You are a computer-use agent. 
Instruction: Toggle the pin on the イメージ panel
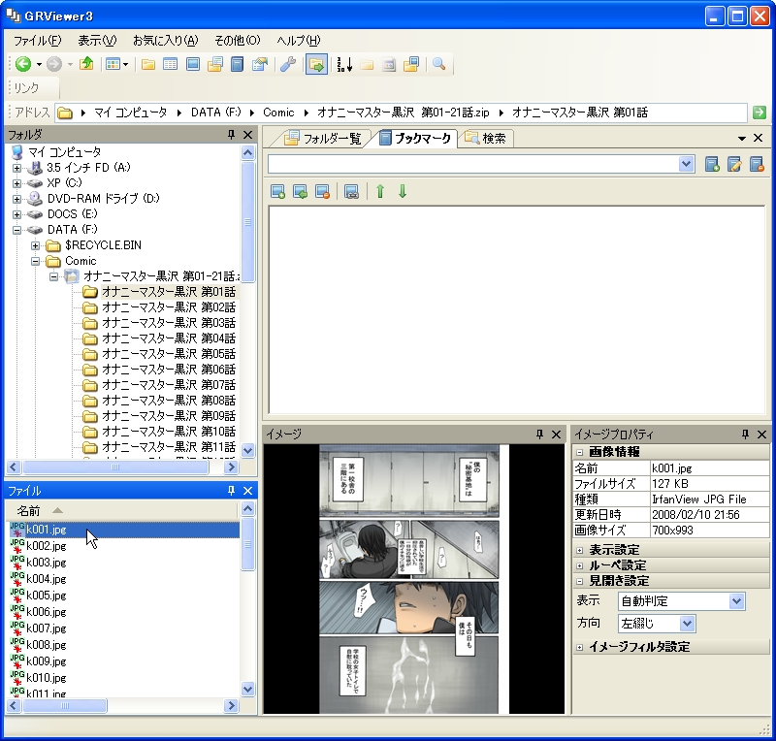point(539,435)
